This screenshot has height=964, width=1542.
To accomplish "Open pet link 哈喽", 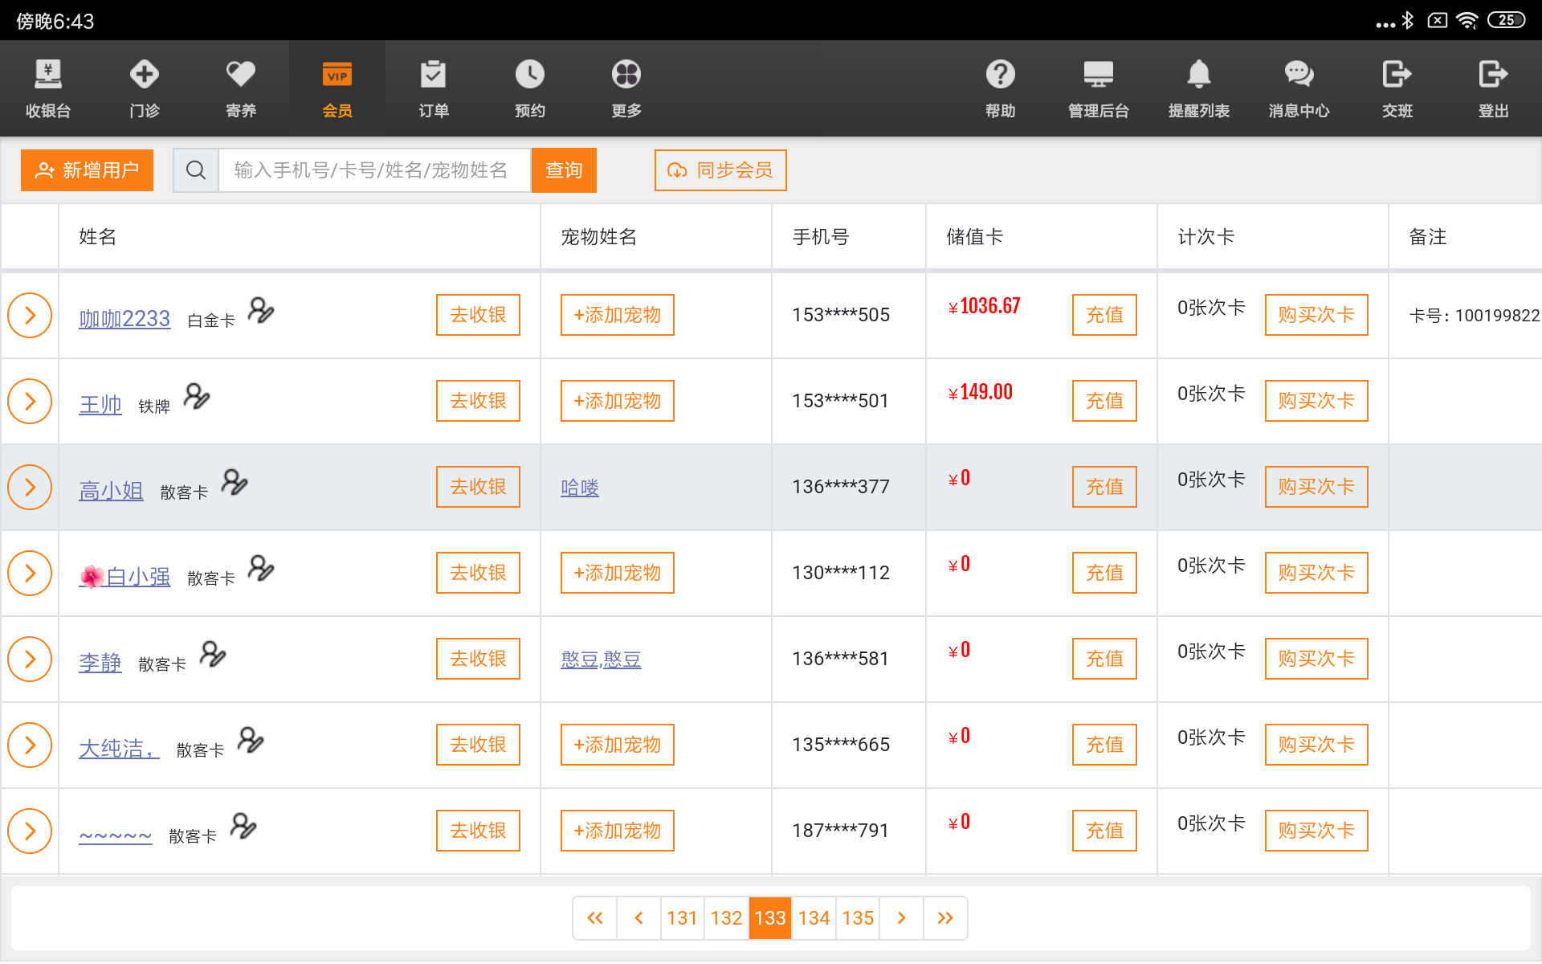I will [580, 488].
